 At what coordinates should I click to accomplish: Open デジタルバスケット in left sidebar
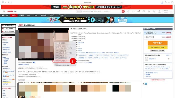pyautogui.click(x=8, y=26)
